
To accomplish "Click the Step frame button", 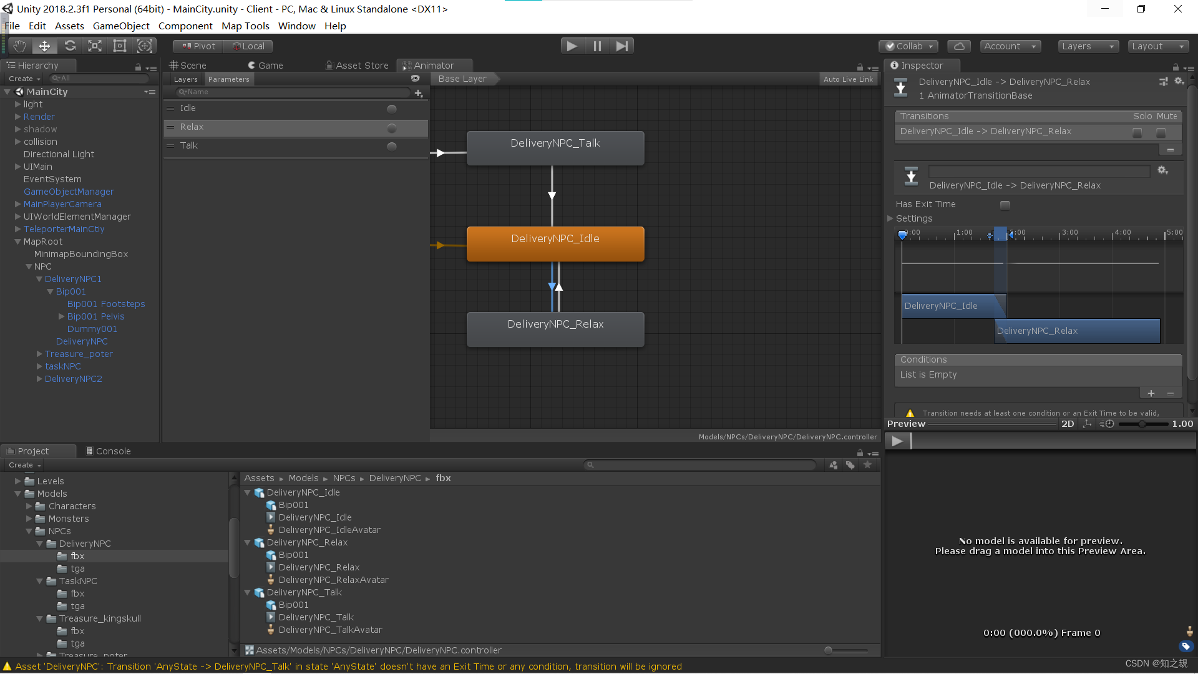I will (621, 46).
